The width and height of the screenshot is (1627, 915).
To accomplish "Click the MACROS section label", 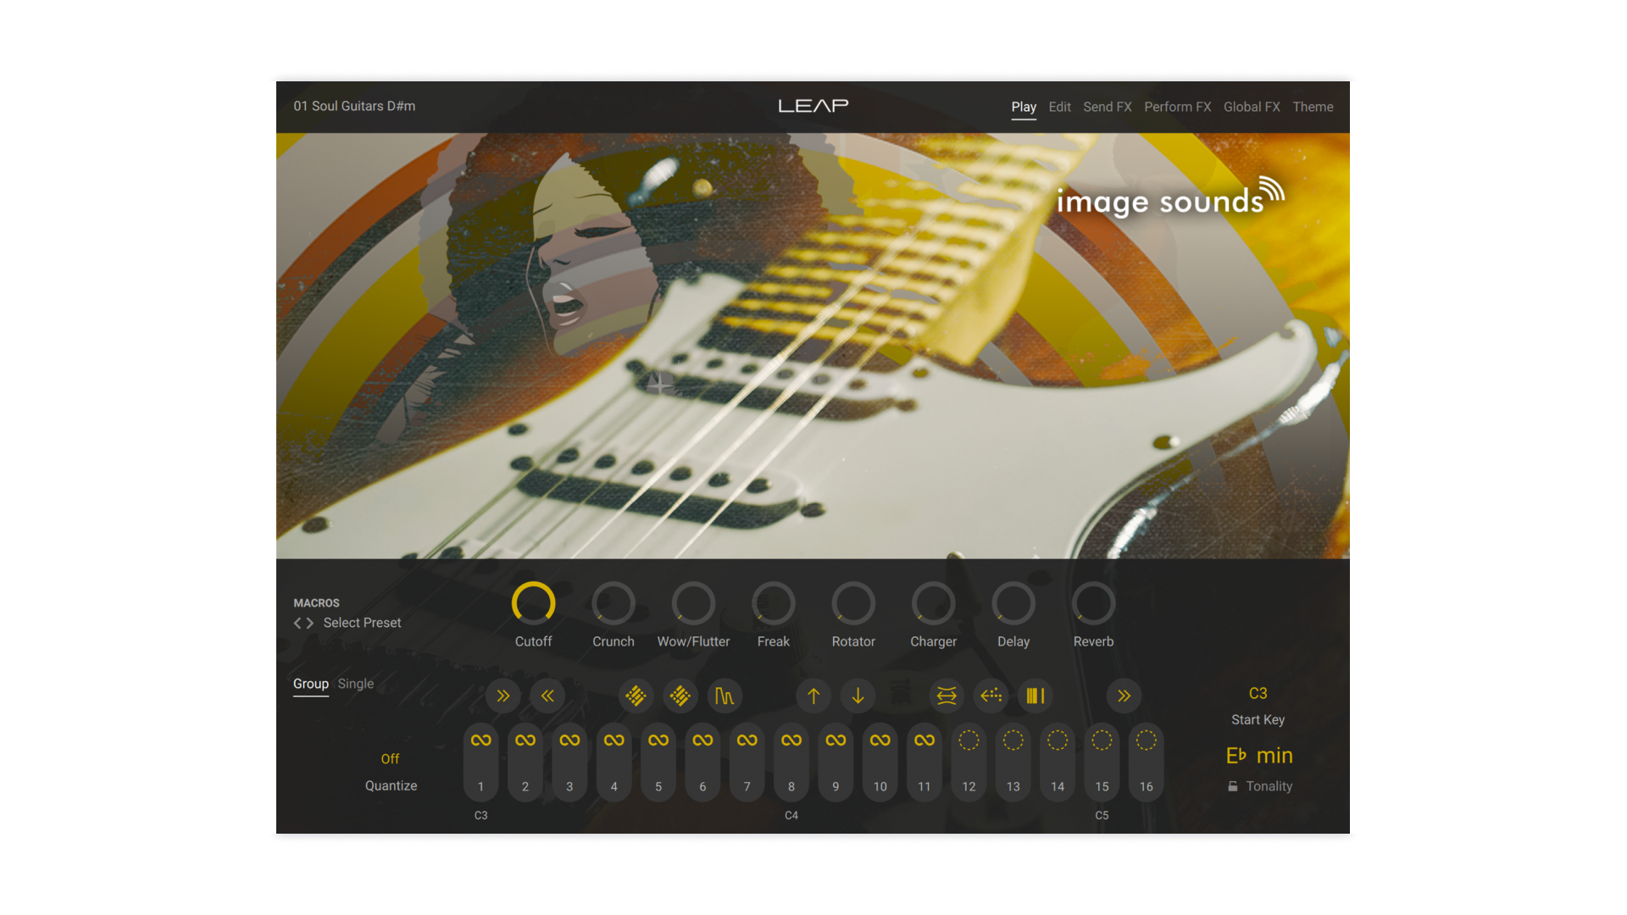I will coord(316,603).
